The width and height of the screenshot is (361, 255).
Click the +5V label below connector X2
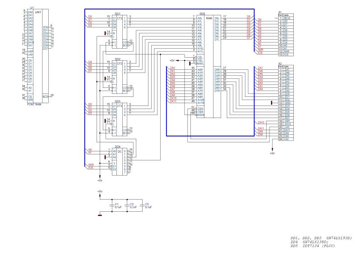tap(272, 153)
